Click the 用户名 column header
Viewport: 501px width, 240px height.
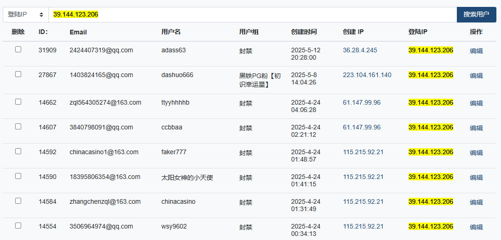(171, 32)
